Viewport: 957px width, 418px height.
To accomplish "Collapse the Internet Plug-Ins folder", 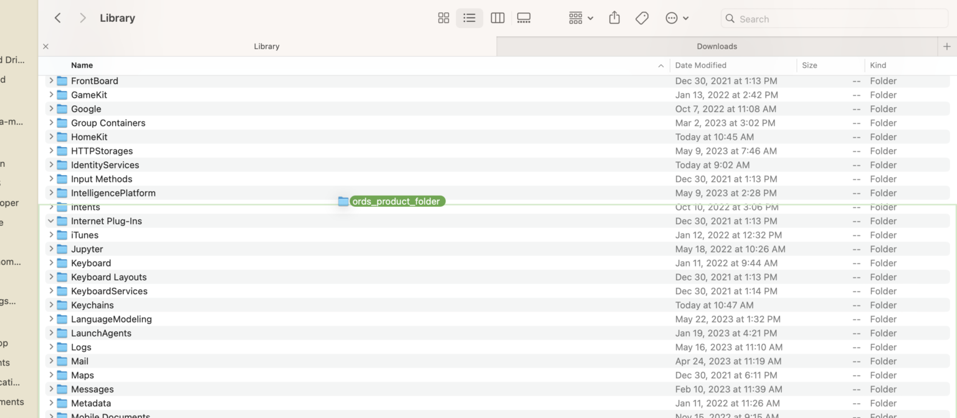I will click(50, 221).
